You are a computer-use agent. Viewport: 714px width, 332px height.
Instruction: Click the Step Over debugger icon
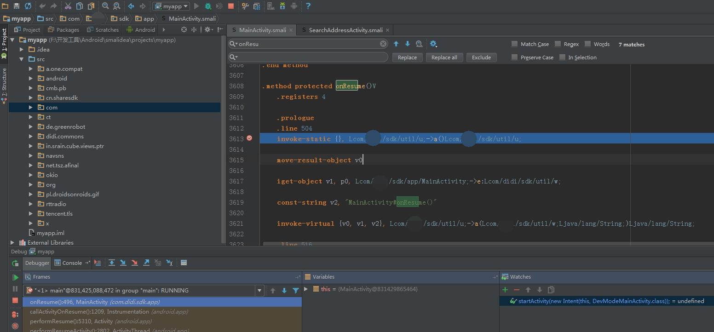tap(112, 263)
